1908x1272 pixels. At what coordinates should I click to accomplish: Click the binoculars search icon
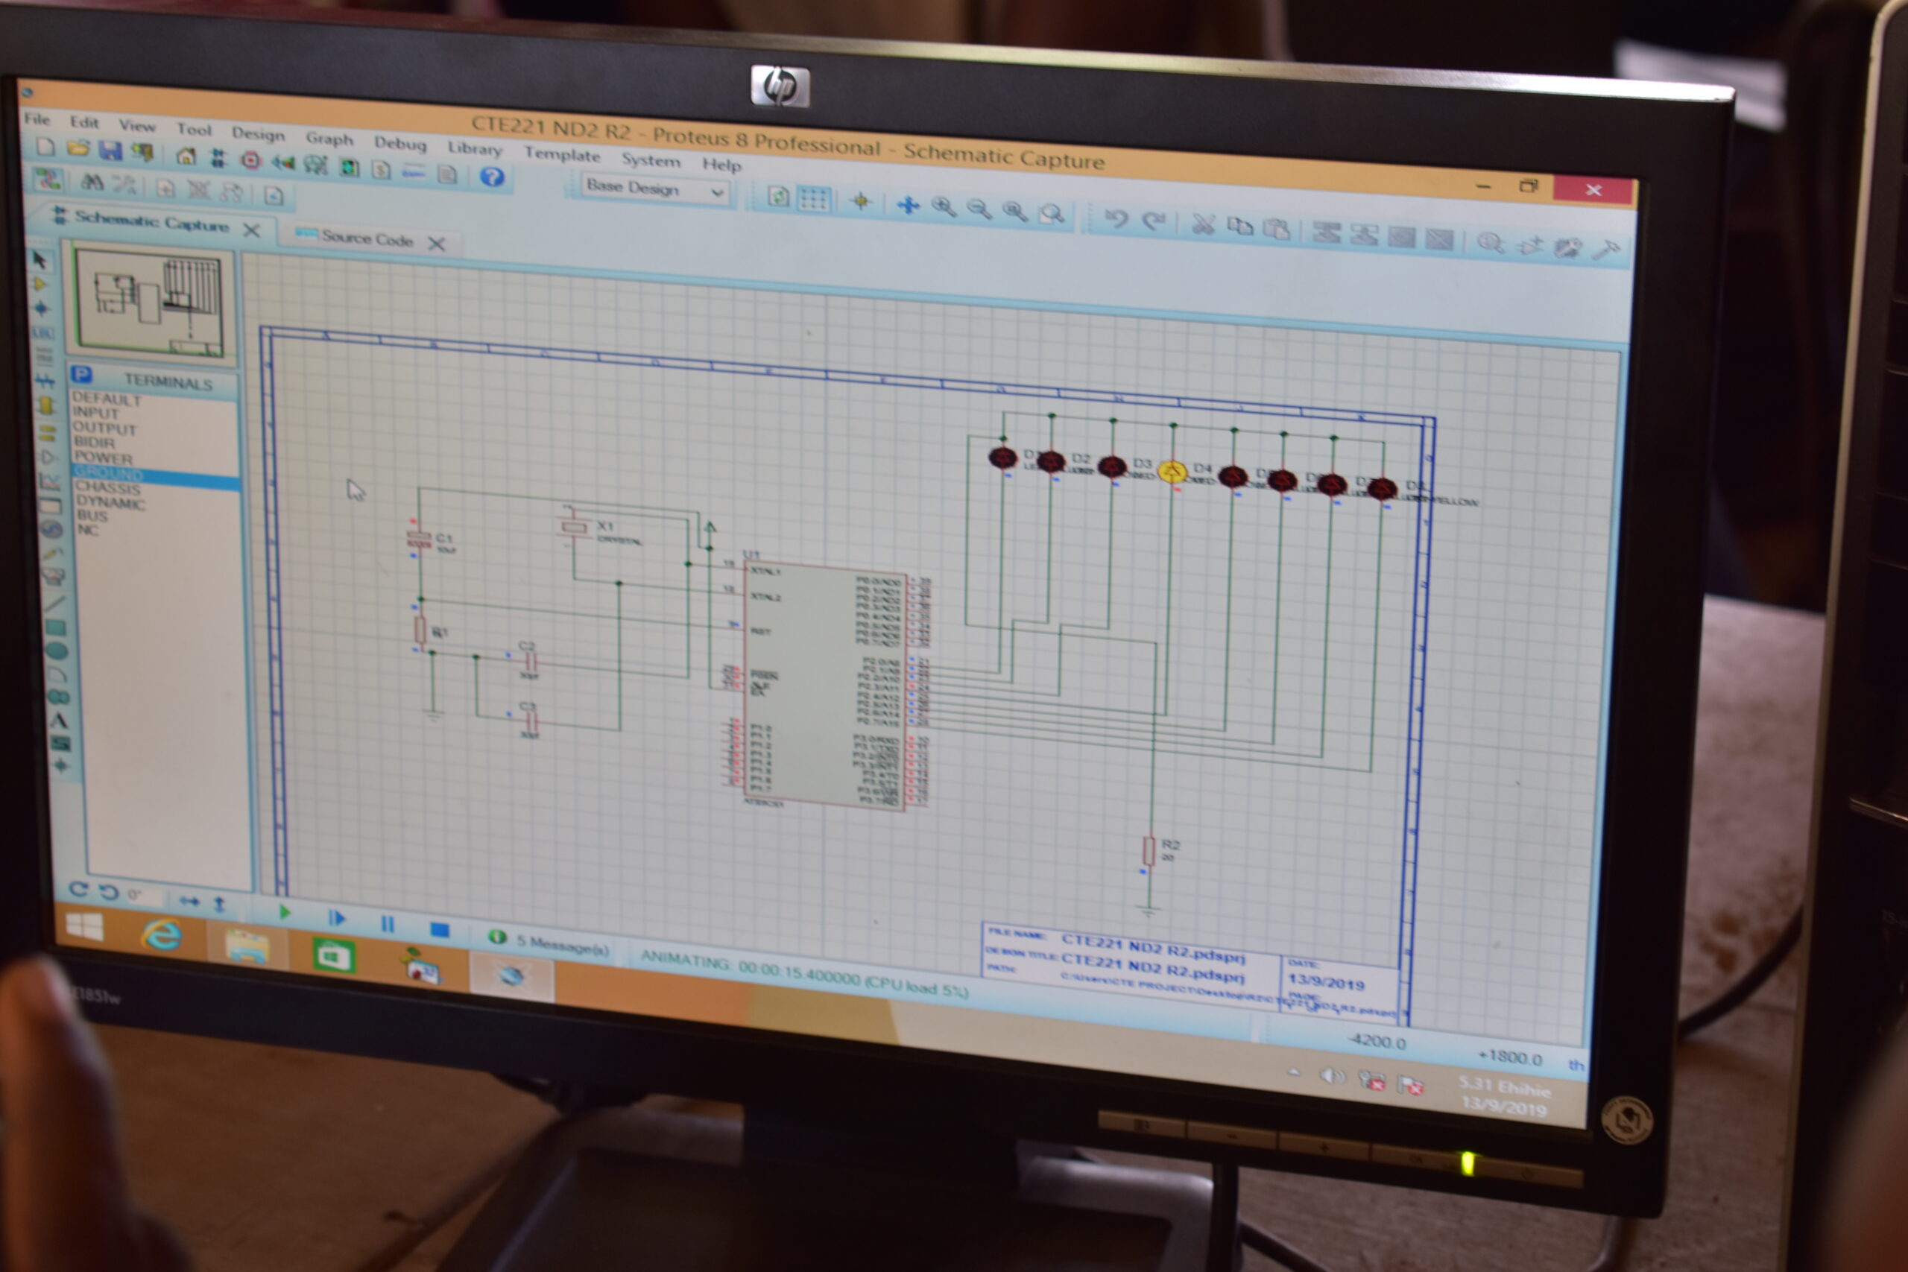pos(92,182)
